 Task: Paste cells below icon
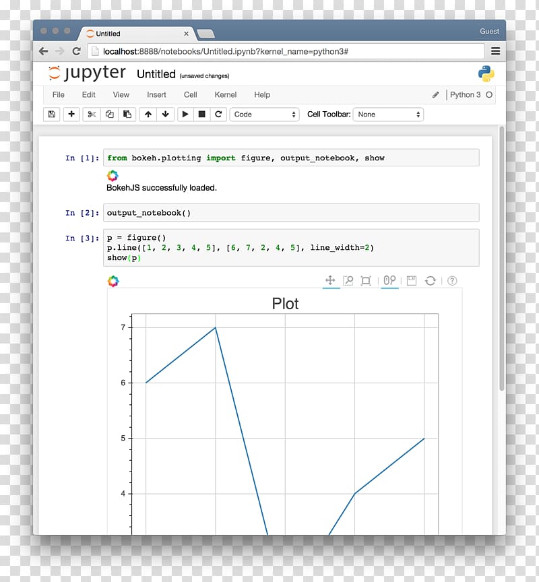(x=127, y=115)
